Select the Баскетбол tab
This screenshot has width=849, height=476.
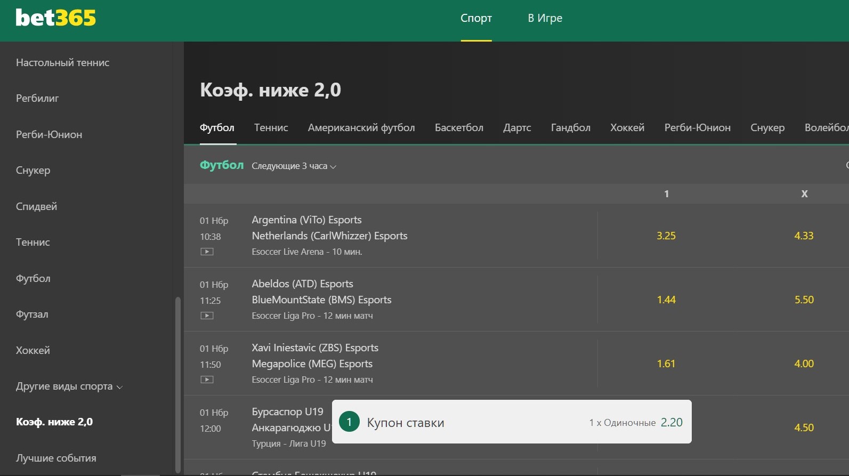coord(459,128)
